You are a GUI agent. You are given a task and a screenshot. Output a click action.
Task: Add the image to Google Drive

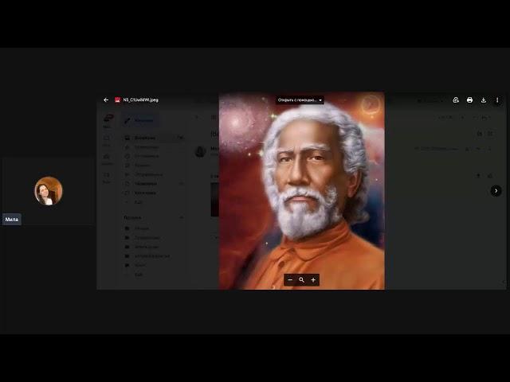[456, 100]
